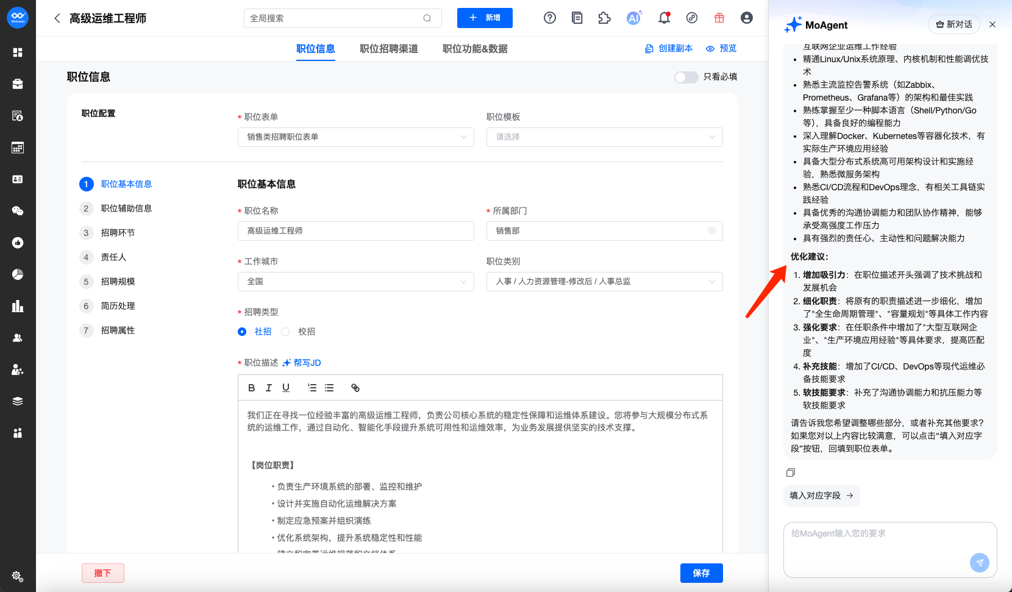Go back using the left arrow

pos(57,18)
